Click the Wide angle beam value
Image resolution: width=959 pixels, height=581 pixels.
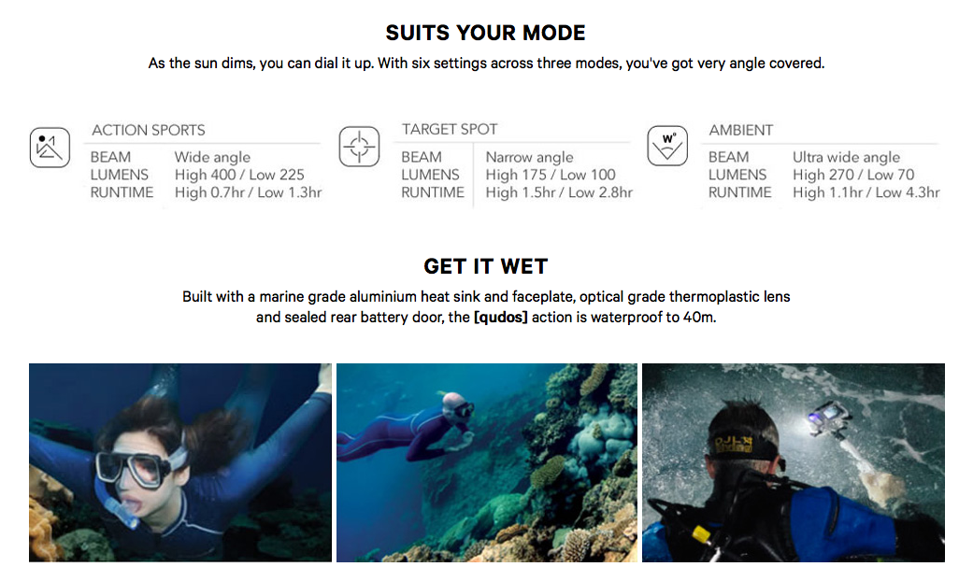(212, 158)
